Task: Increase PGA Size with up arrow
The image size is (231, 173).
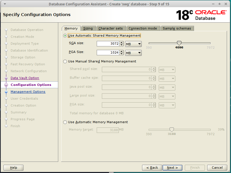Action: [x=121, y=51]
